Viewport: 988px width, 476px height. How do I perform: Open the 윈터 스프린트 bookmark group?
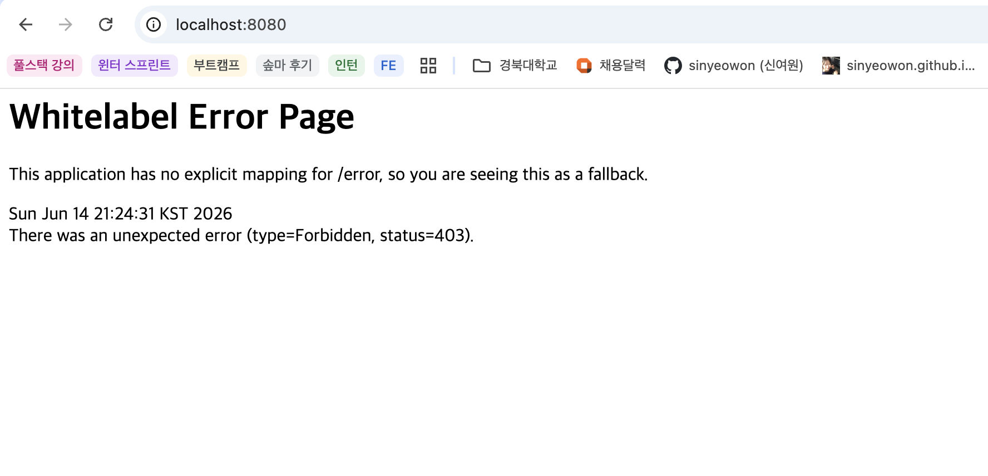135,66
